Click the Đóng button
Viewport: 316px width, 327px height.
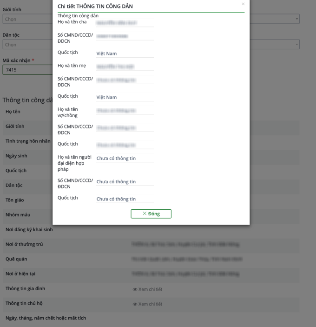[151, 214]
